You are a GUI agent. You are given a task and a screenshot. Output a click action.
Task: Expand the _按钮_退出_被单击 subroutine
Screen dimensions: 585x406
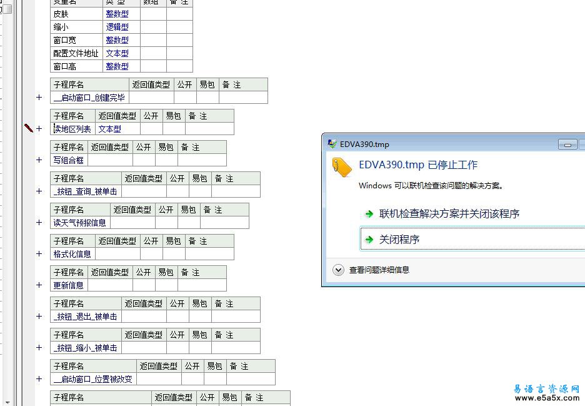39,317
